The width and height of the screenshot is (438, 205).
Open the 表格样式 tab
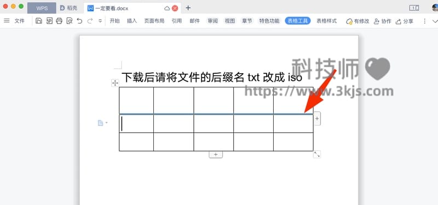pos(326,21)
